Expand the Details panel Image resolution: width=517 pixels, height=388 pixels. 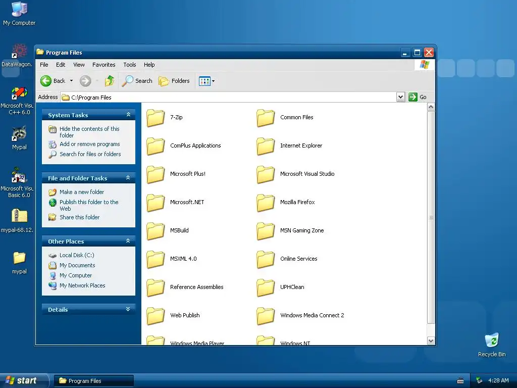(128, 309)
